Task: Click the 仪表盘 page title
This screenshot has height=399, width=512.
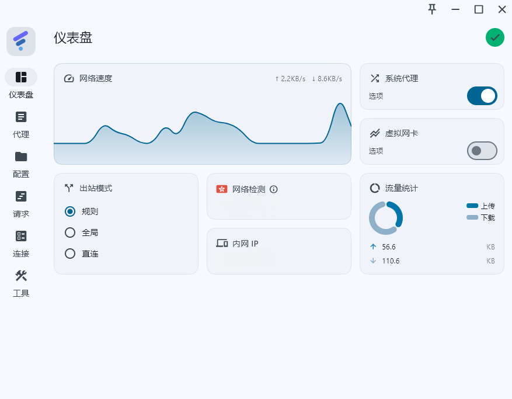Action: [73, 38]
